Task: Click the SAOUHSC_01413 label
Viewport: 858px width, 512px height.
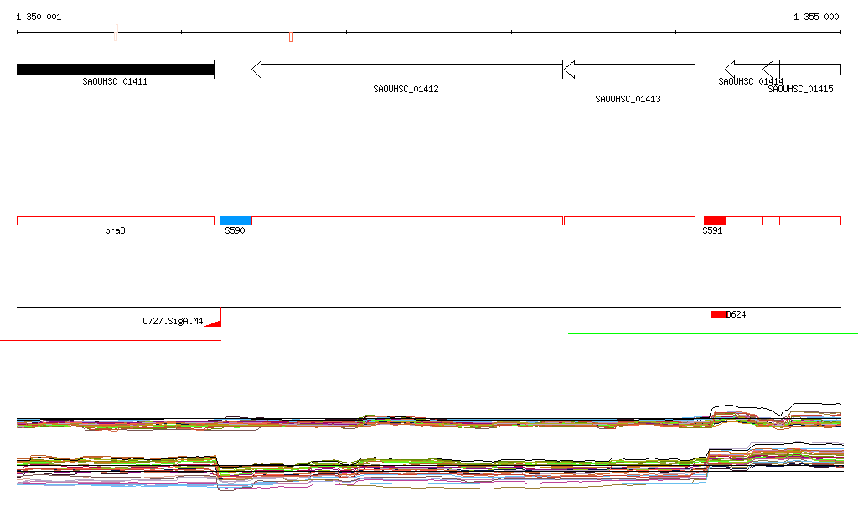Action: (x=628, y=99)
